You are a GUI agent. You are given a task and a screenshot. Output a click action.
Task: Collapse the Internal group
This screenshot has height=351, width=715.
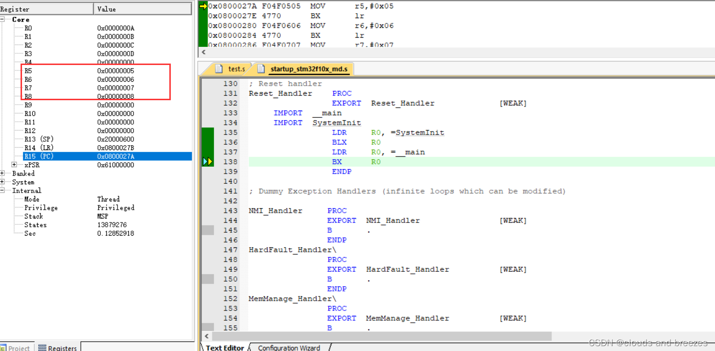pos(2,191)
